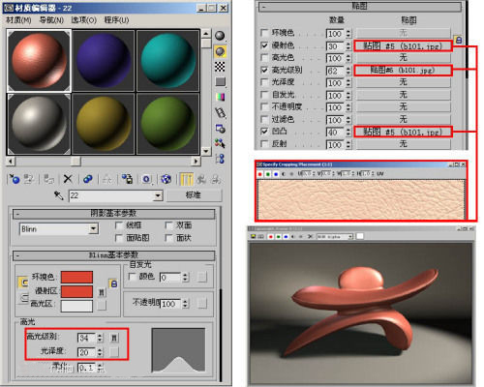Click the X reset material icon
The height and width of the screenshot is (387, 484).
coord(68,179)
